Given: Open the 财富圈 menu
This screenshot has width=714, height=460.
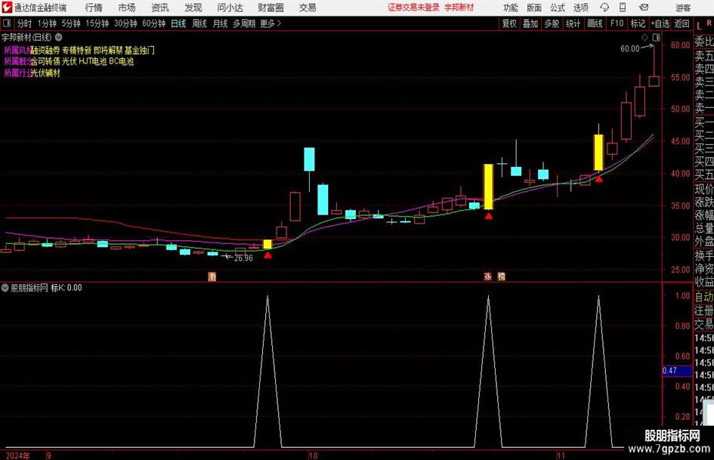Looking at the screenshot, I should click(270, 8).
